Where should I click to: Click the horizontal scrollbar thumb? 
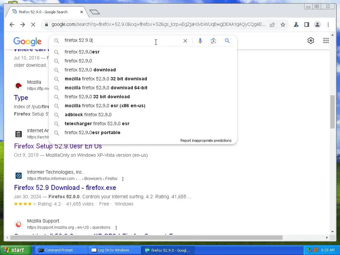click(146, 238)
